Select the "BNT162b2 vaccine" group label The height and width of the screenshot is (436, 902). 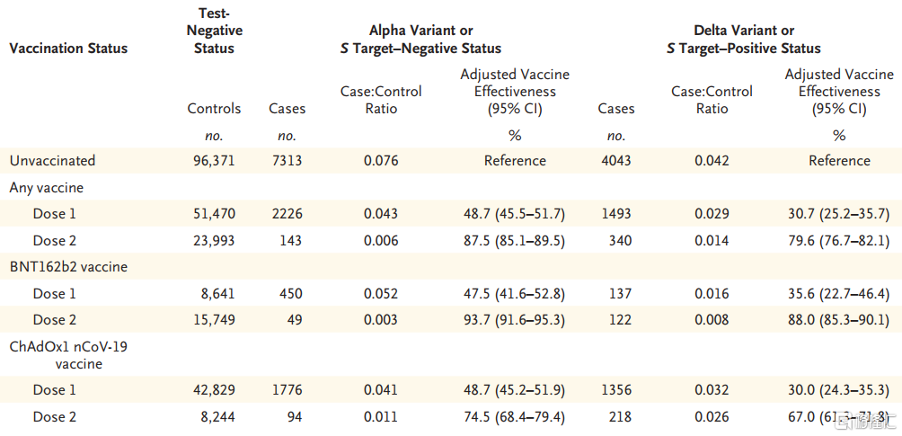pyautogui.click(x=68, y=267)
